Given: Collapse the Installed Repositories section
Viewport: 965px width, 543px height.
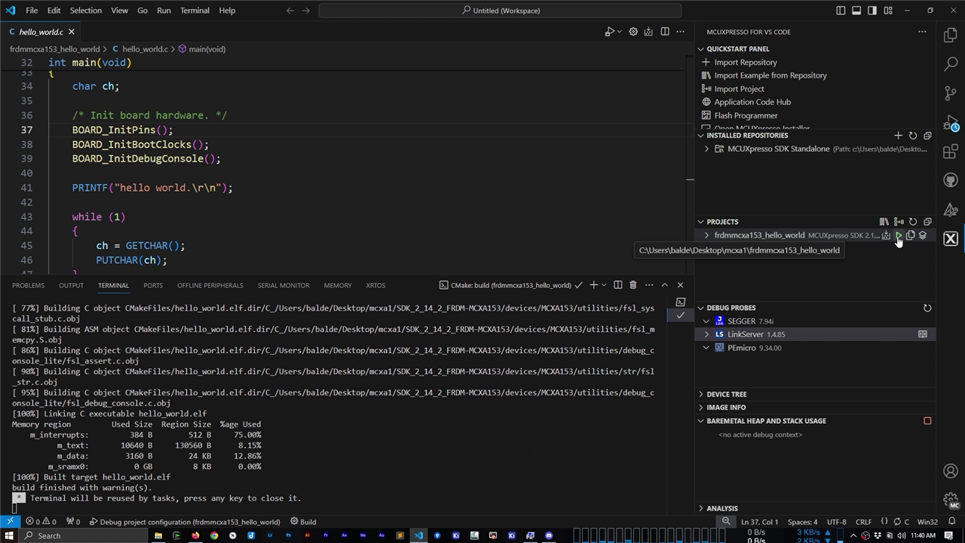Looking at the screenshot, I should point(700,136).
